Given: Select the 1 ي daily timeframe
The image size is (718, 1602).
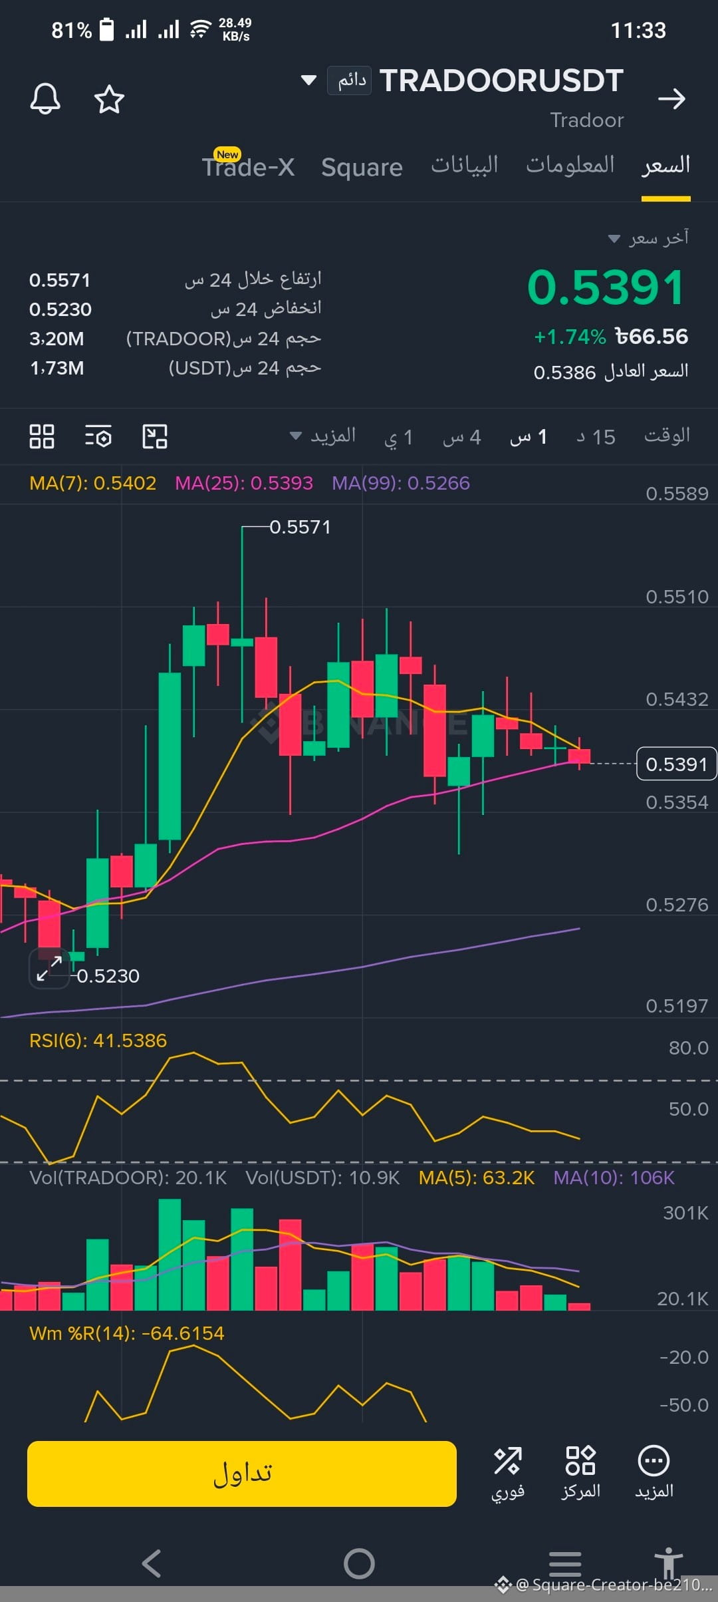Looking at the screenshot, I should (399, 437).
